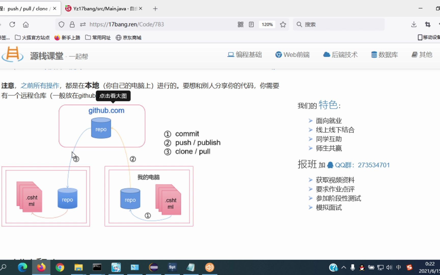Open Sogou input tray icon
The width and height of the screenshot is (440, 275).
[x=409, y=267]
